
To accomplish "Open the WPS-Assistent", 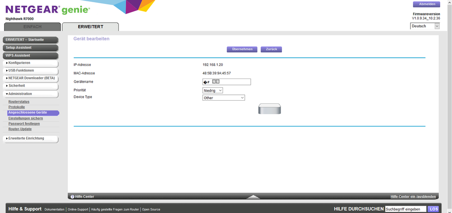I will (x=31, y=56).
